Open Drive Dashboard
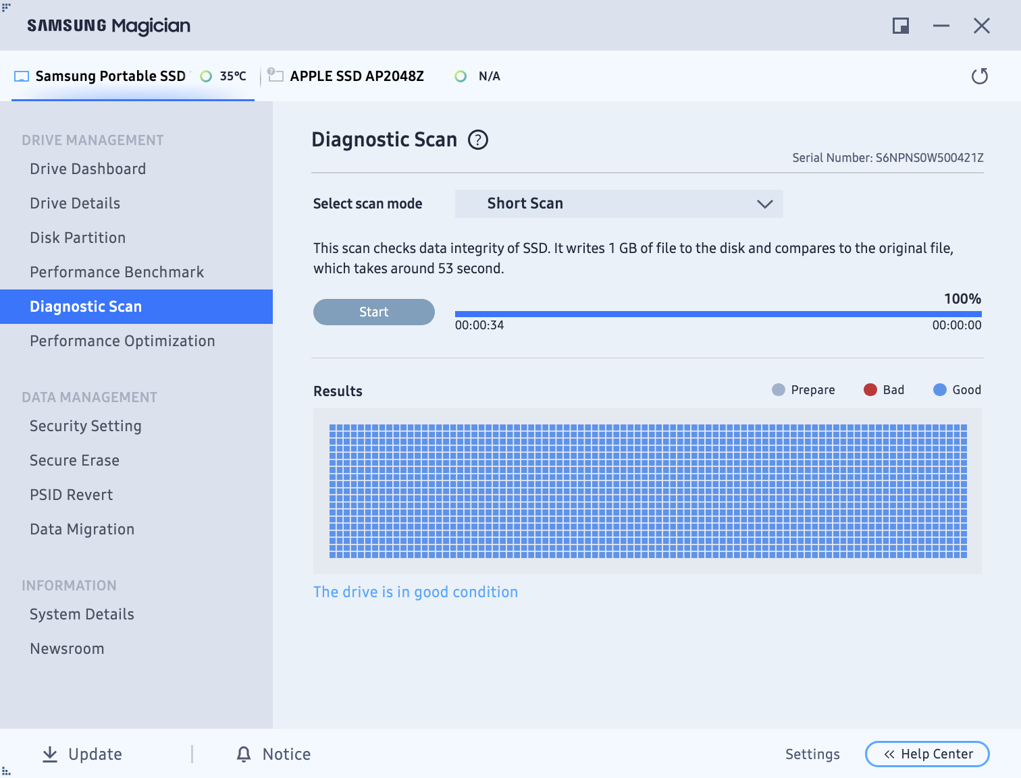 [136, 169]
